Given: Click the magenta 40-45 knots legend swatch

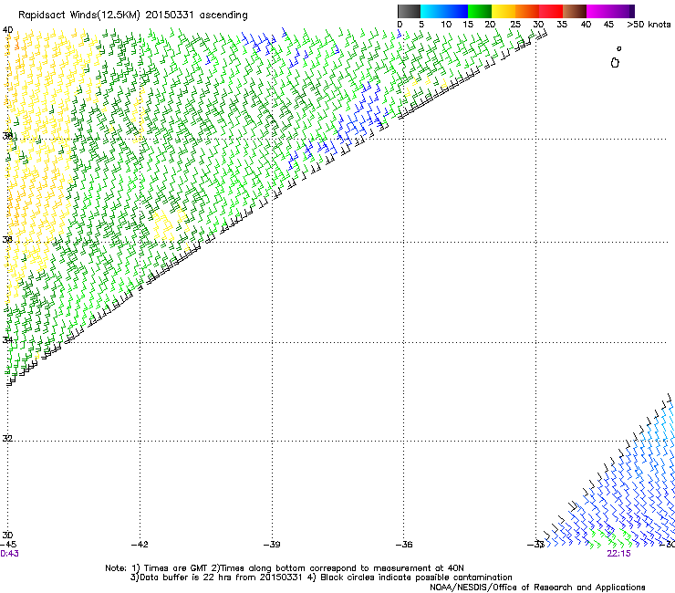Looking at the screenshot, I should pos(598,11).
